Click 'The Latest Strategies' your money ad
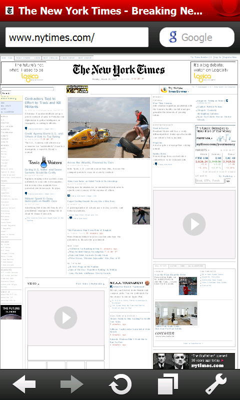 pyautogui.click(x=215, y=135)
